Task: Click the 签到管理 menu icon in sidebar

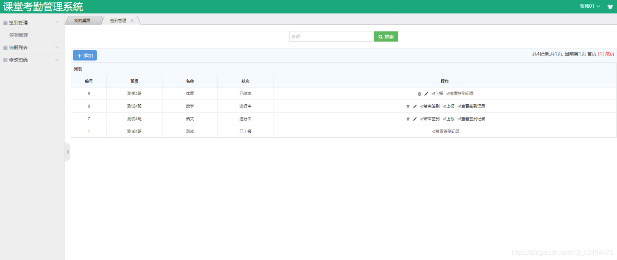Action: coord(5,23)
